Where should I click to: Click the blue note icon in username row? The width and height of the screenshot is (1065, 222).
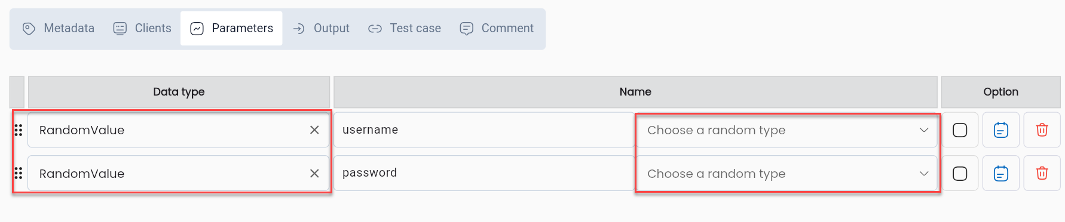click(1001, 130)
